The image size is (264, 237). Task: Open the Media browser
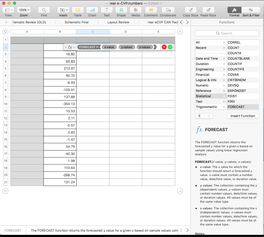point(136,10)
